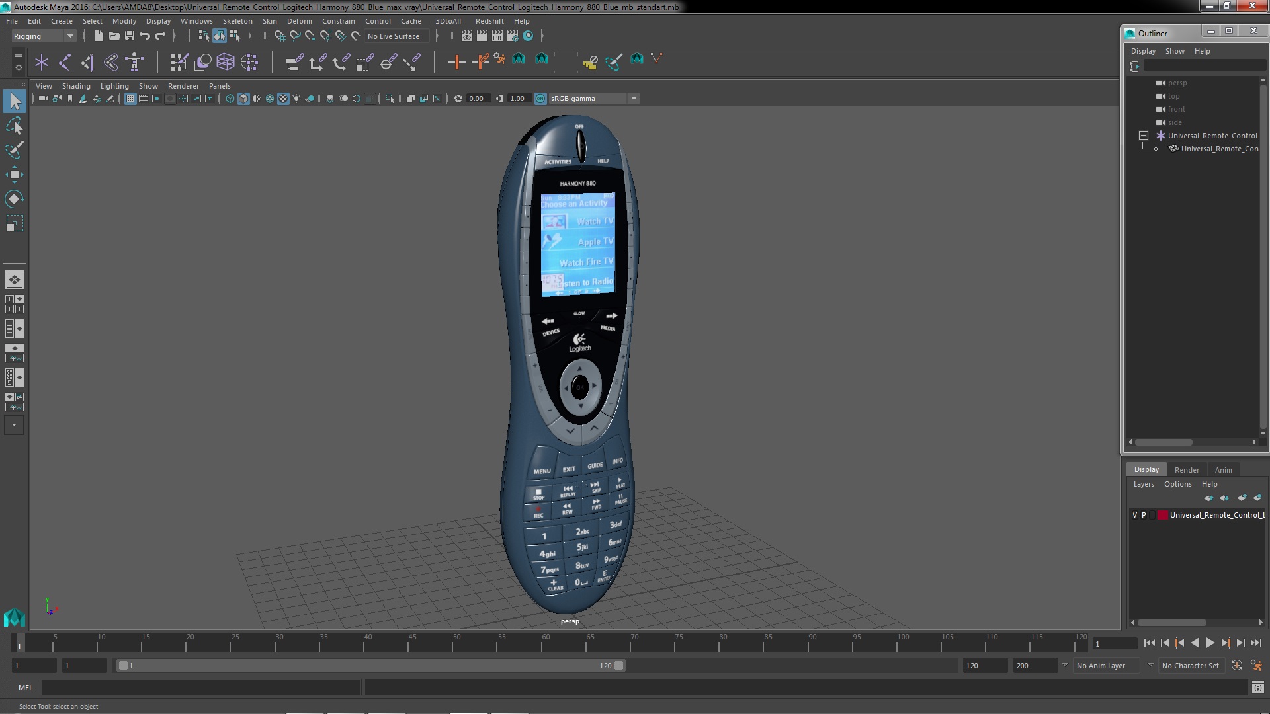1270x714 pixels.
Task: Open the viewport Shading menu
Action: point(76,86)
